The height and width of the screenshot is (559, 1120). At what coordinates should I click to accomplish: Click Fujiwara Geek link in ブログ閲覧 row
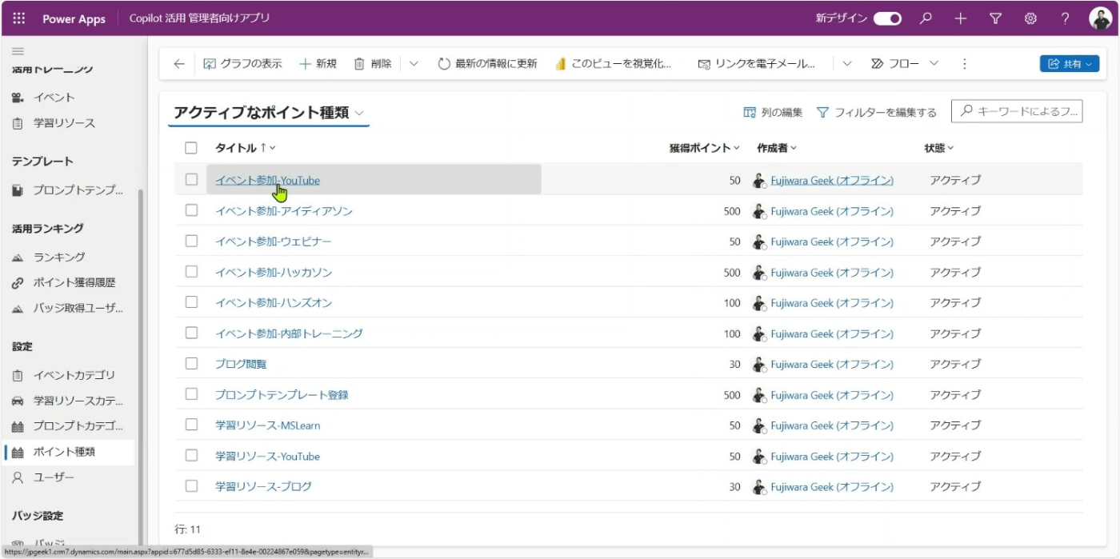[832, 364]
